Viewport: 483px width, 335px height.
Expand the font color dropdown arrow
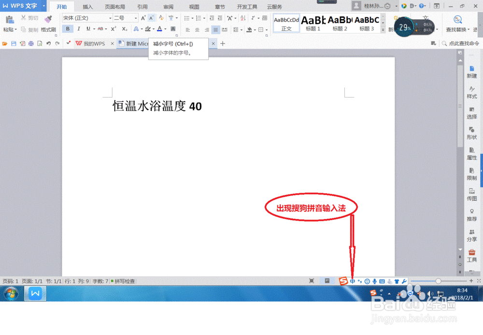[166, 29]
